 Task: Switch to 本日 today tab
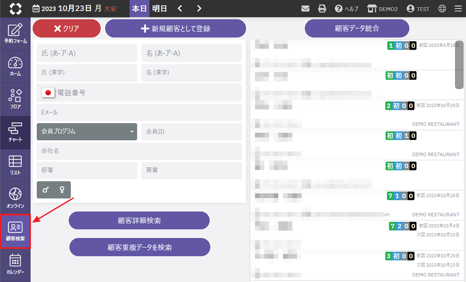click(x=139, y=8)
